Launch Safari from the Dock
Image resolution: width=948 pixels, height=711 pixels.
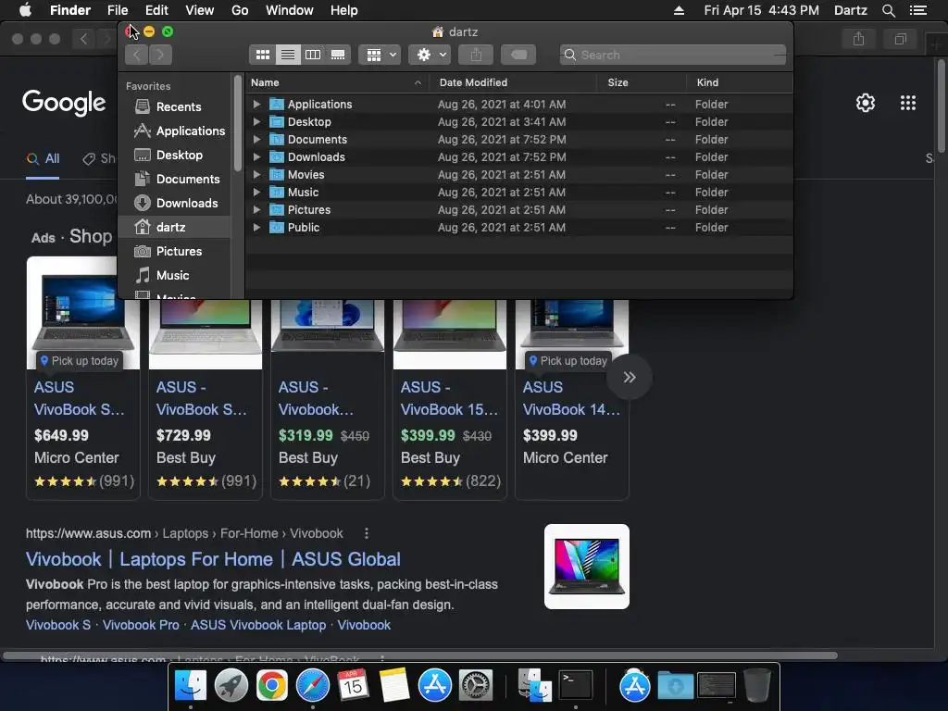tap(312, 686)
